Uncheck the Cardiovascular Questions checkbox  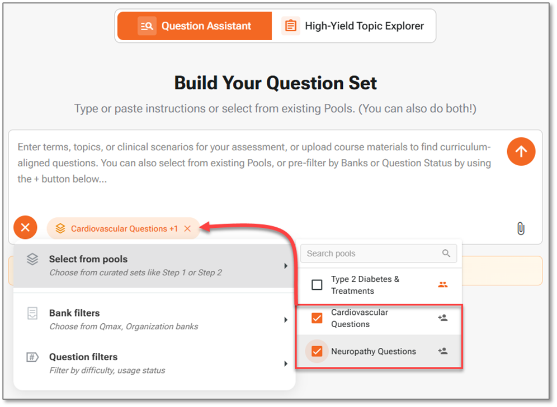click(317, 318)
